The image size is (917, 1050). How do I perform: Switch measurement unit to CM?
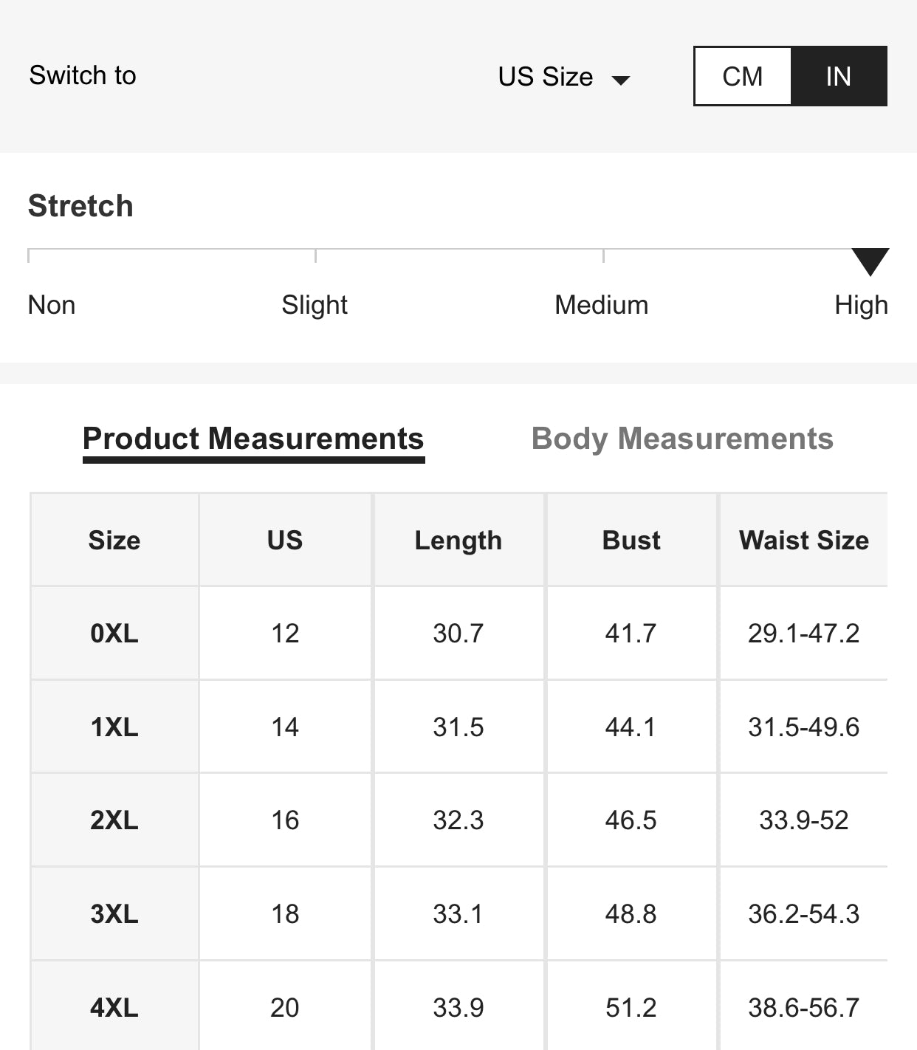[x=742, y=76]
